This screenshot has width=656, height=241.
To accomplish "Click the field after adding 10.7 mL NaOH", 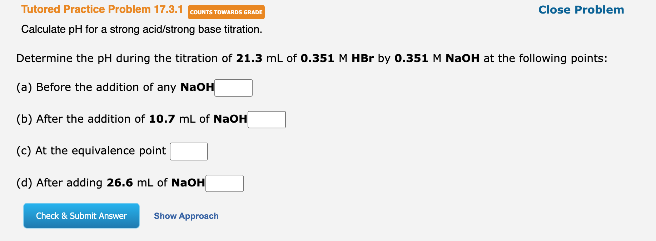I will coord(266,119).
